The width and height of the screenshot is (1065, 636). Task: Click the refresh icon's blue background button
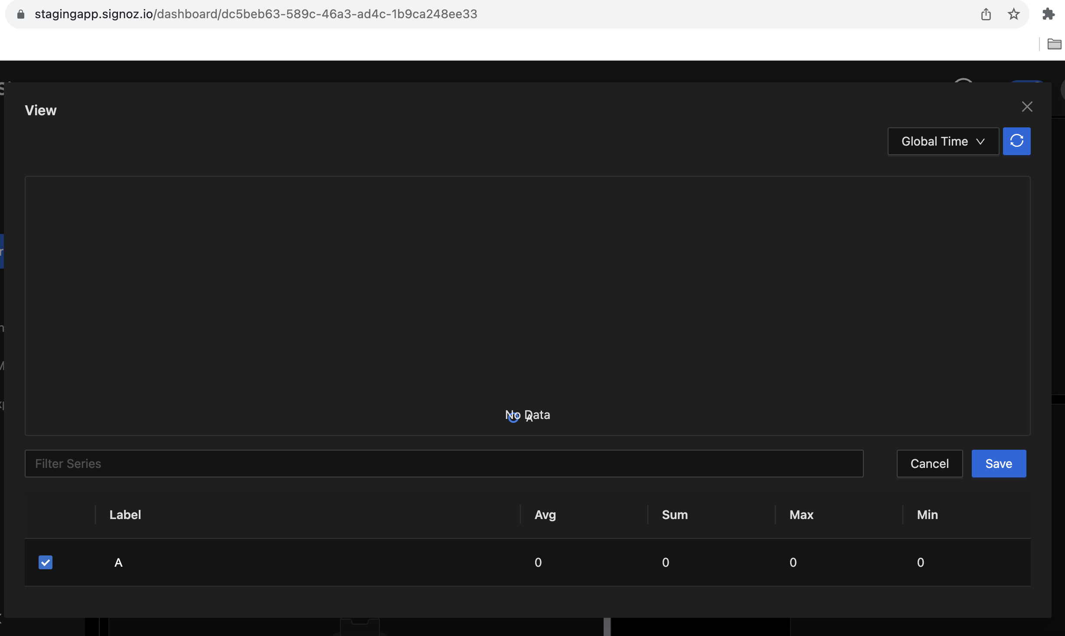[1016, 141]
